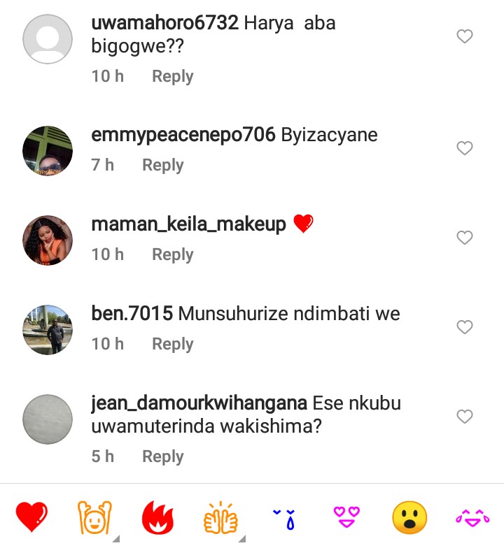Add the fire emoji reaction

157,518
